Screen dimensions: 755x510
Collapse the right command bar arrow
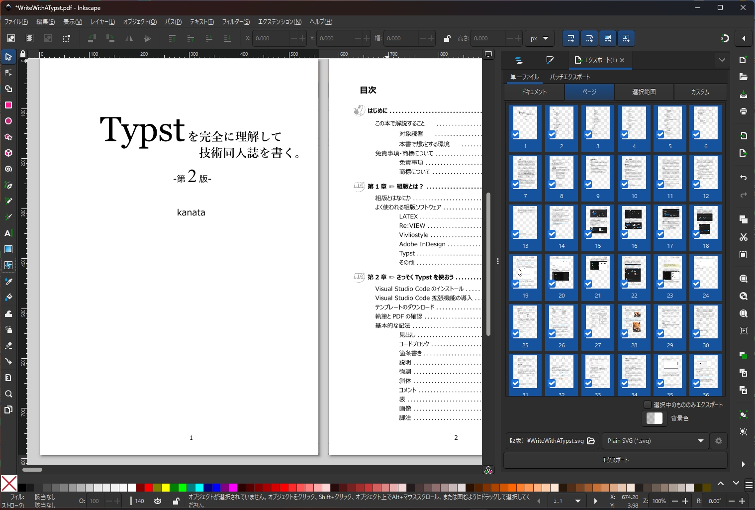pyautogui.click(x=744, y=38)
